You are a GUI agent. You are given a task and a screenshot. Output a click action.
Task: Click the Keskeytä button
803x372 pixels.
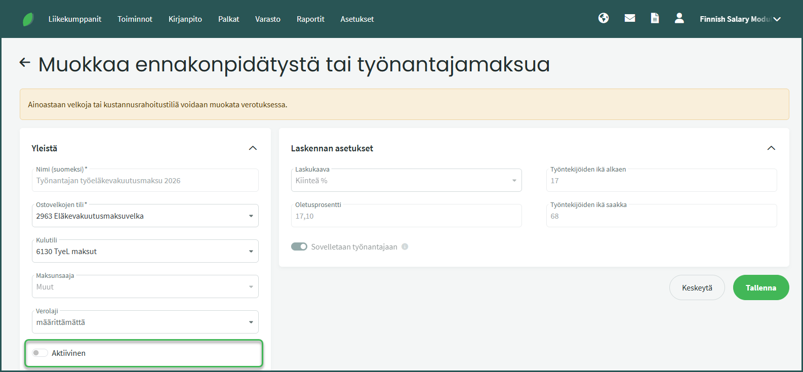pyautogui.click(x=697, y=287)
